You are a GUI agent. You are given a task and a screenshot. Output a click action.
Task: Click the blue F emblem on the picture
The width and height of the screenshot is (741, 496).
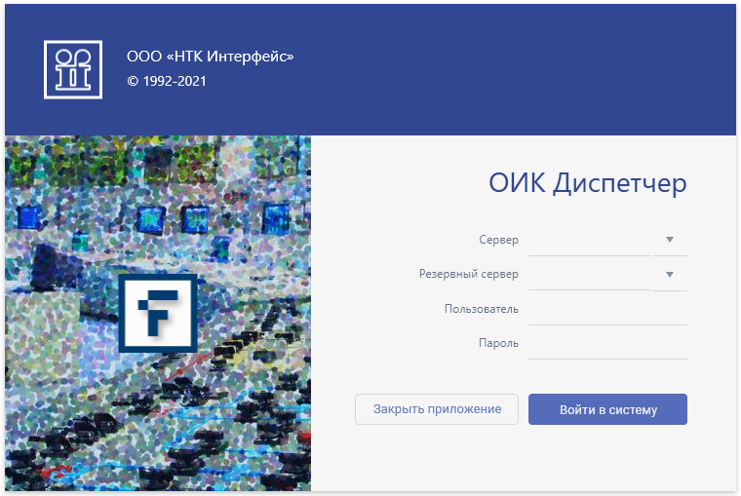157,313
